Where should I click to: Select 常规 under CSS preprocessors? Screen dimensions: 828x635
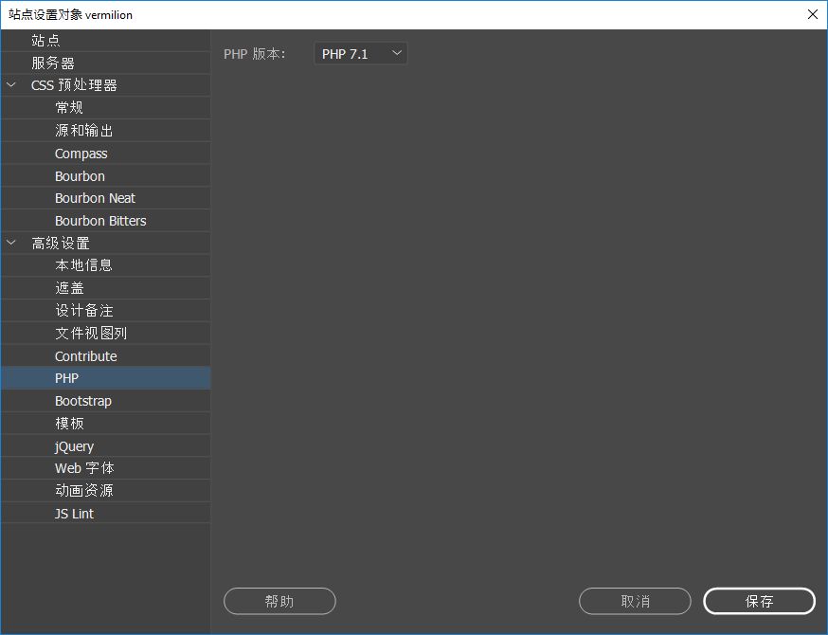[105, 108]
